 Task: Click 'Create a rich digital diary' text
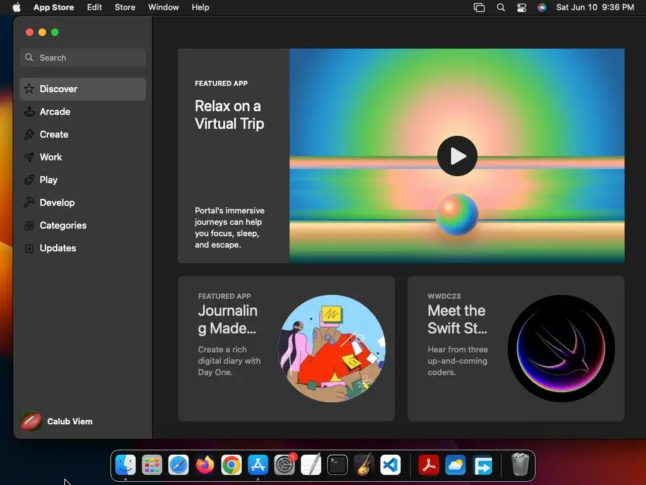pos(229,361)
